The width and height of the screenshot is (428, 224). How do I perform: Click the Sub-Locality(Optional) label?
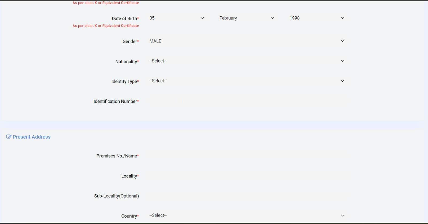point(116,196)
